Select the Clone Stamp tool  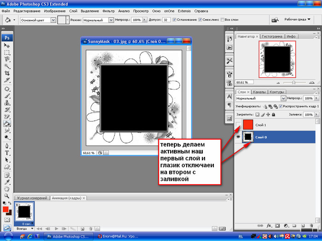point(7,103)
